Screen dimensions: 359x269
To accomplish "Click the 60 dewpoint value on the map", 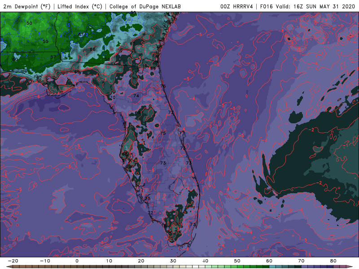I will point(15,59).
